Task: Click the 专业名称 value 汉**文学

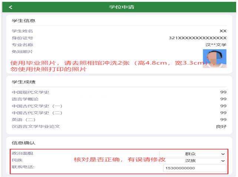Action: (216, 44)
